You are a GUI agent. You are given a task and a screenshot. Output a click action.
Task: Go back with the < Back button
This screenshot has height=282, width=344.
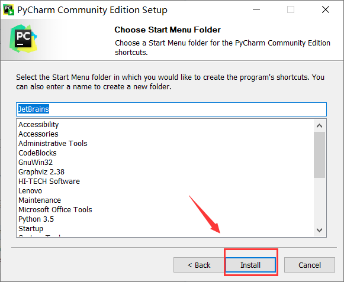point(199,265)
